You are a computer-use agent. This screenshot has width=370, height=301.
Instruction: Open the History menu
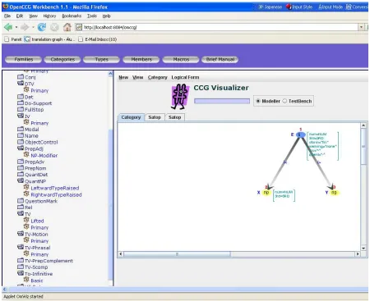pos(49,16)
